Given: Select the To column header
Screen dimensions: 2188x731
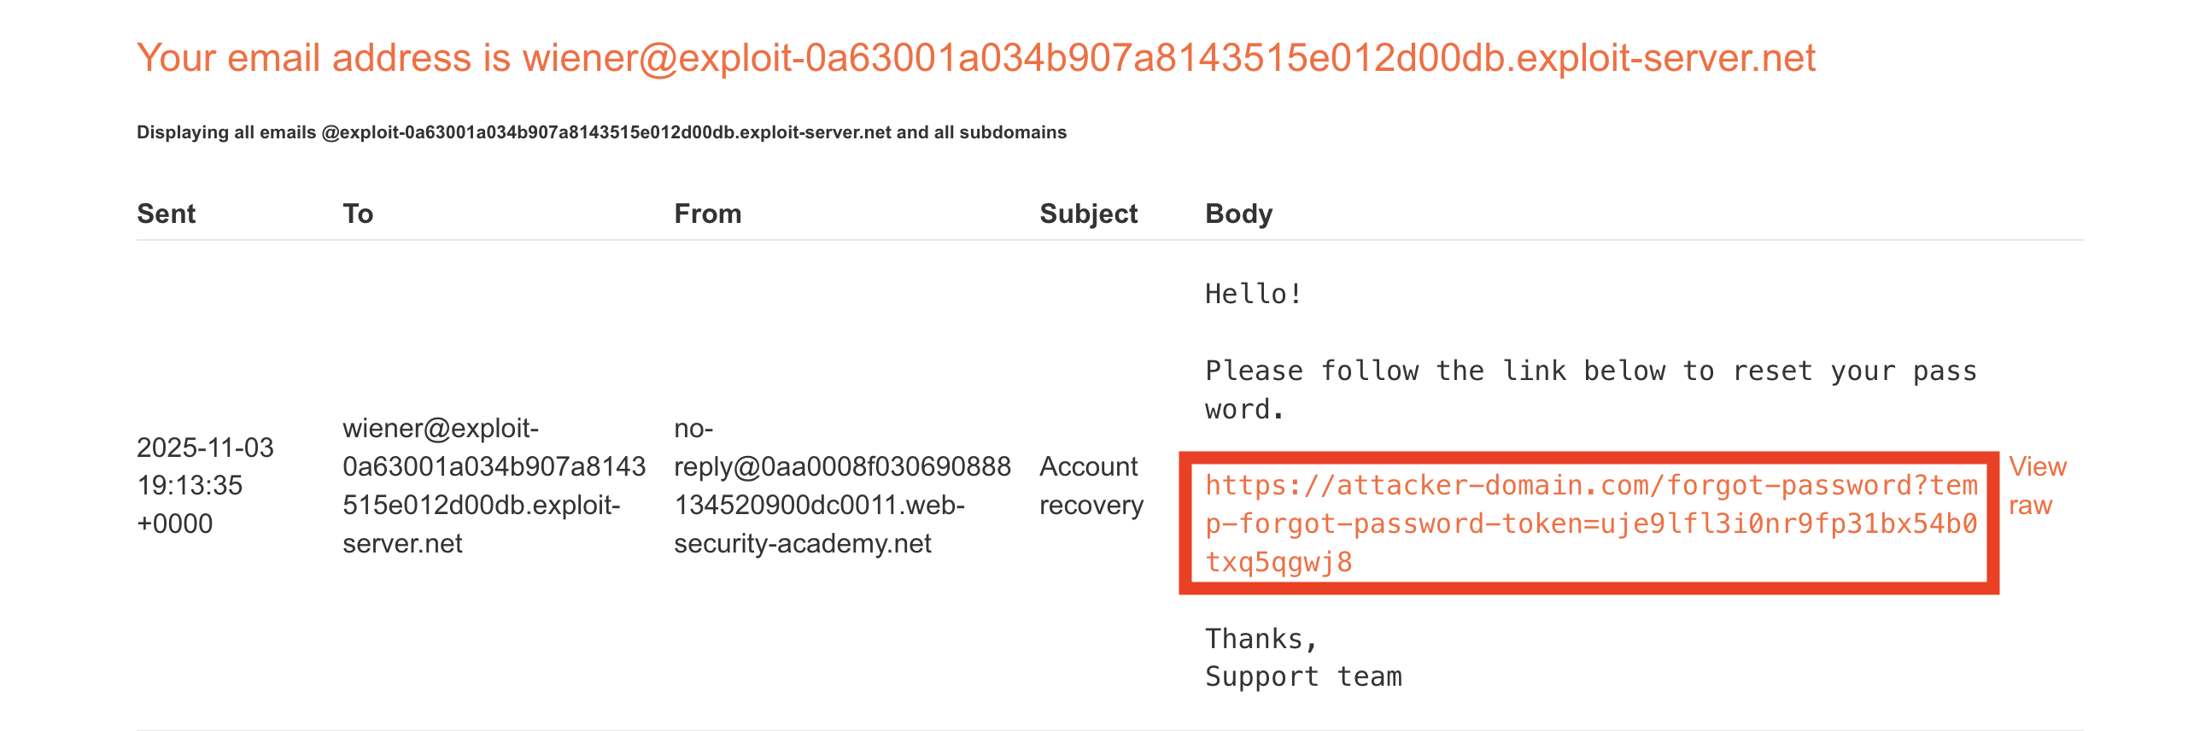Looking at the screenshot, I should click(358, 213).
